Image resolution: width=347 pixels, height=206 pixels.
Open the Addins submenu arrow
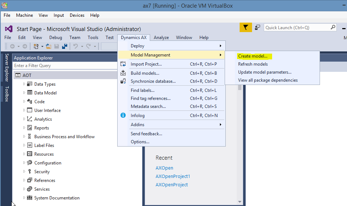click(x=220, y=125)
